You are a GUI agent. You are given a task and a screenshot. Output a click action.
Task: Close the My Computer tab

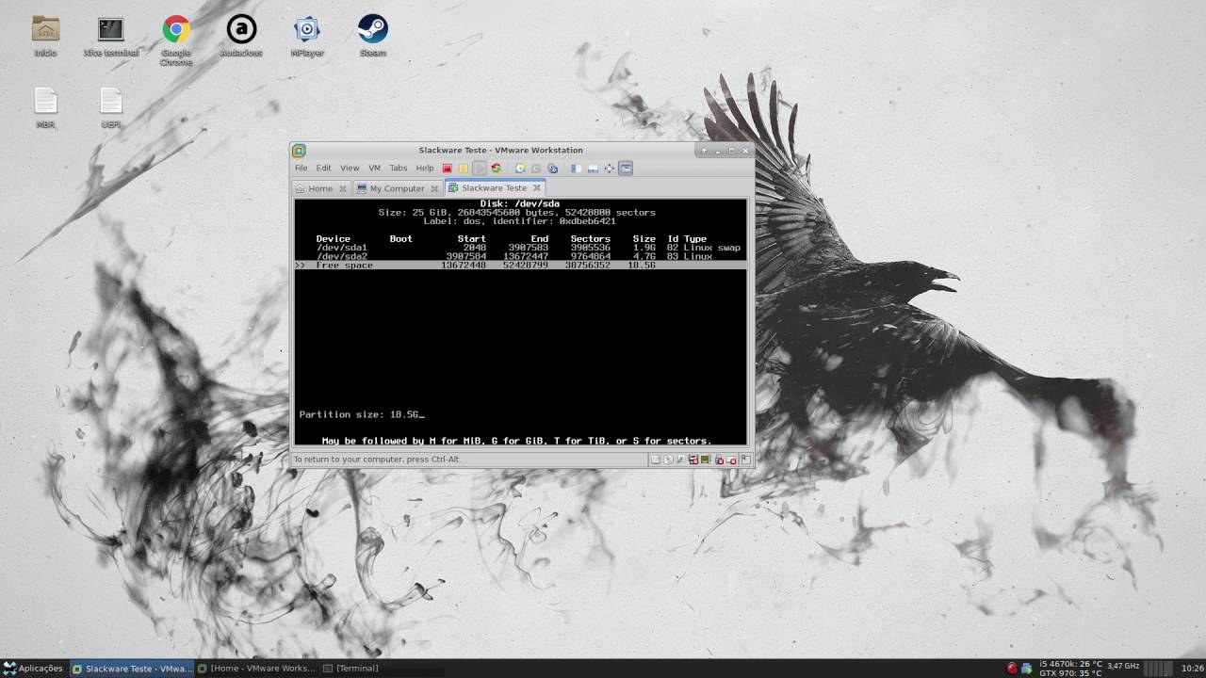[x=434, y=188]
